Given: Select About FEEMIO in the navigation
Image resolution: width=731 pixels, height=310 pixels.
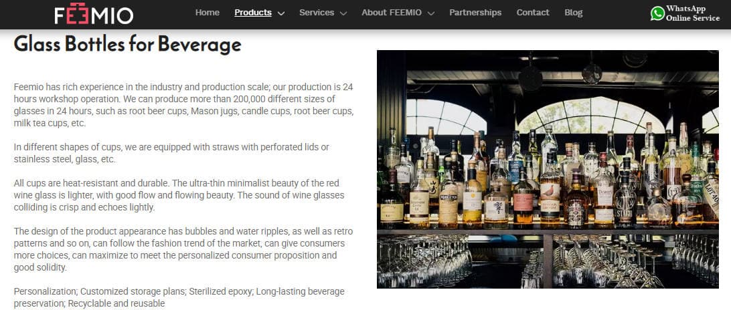Looking at the screenshot, I should pyautogui.click(x=391, y=13).
